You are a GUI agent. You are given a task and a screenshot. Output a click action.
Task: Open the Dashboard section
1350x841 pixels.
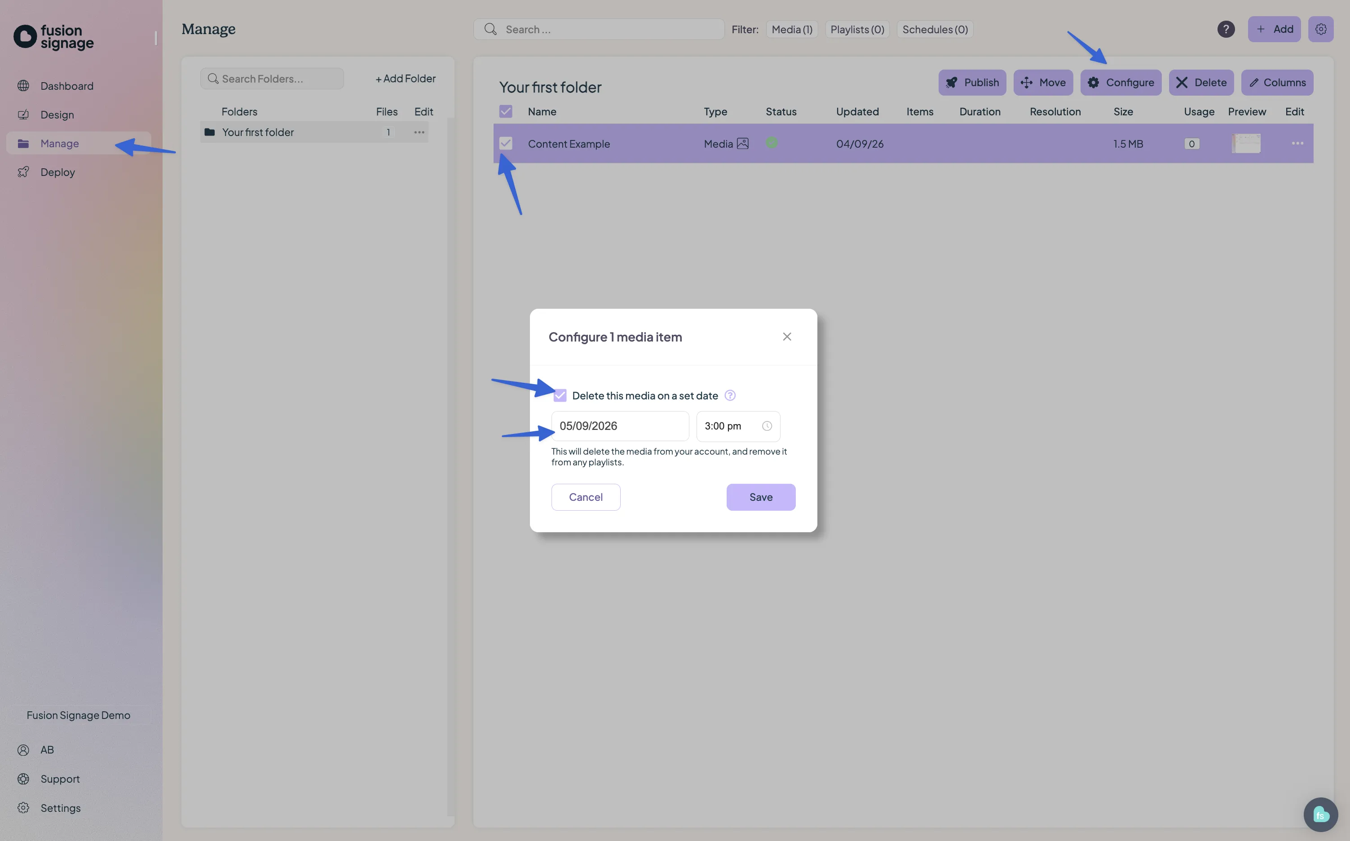point(66,86)
